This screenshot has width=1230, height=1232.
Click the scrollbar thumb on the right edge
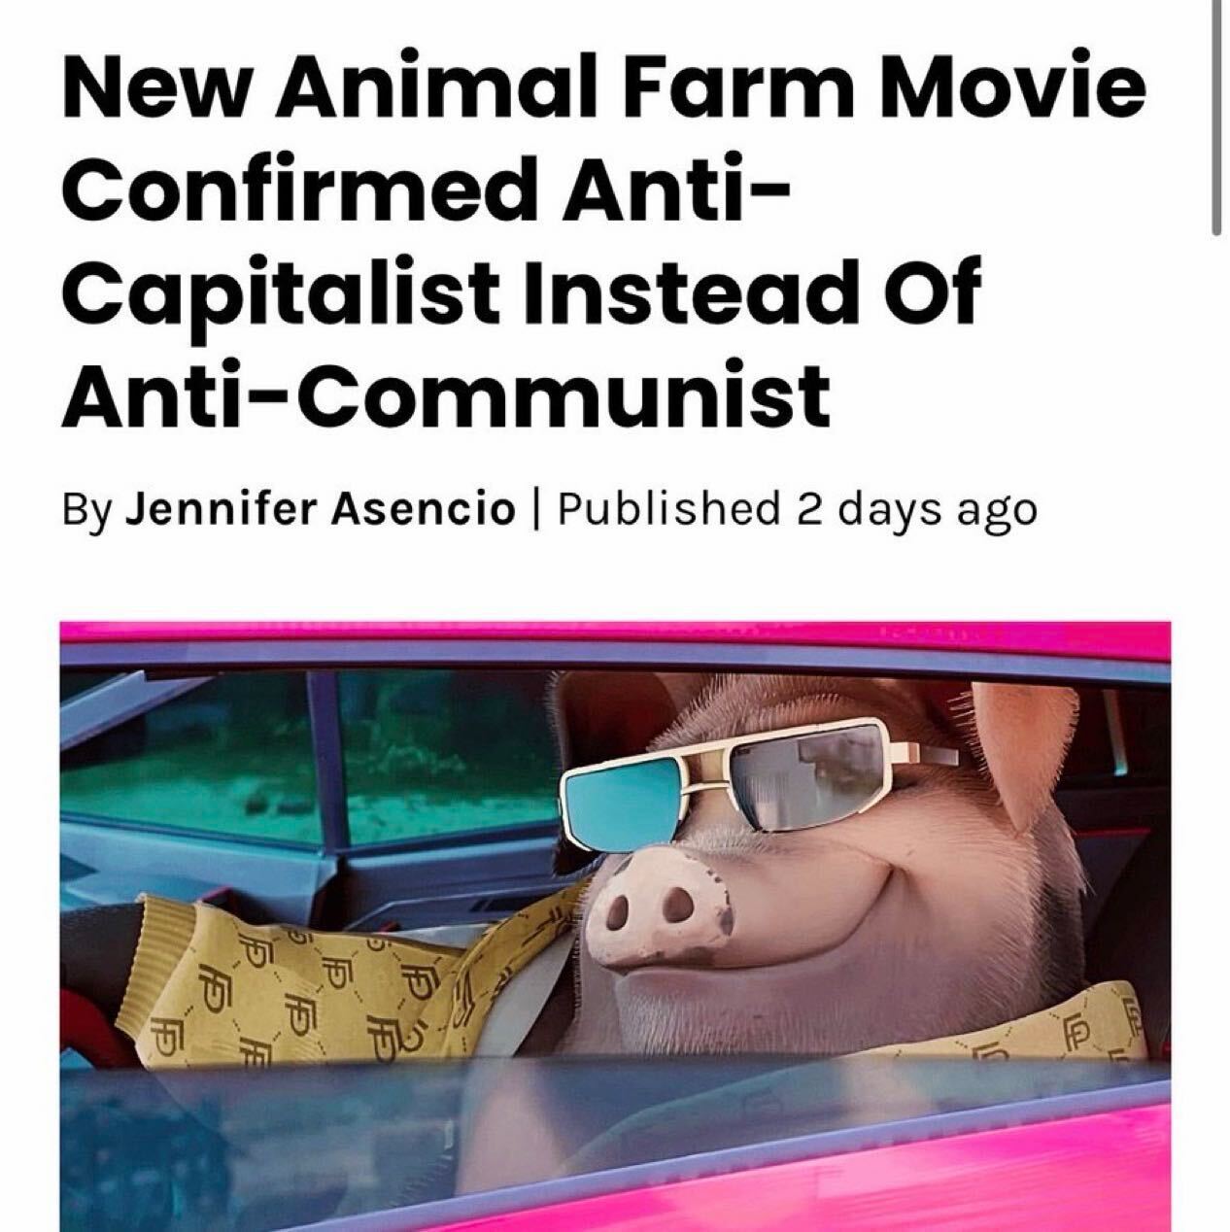point(1216,117)
